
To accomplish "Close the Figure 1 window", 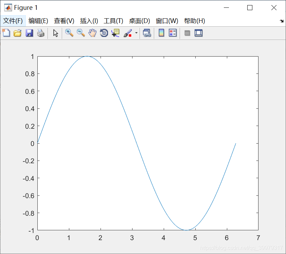I will pos(274,8).
